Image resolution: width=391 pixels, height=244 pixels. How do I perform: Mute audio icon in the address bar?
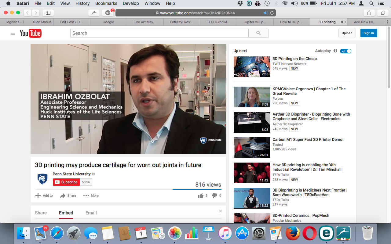click(265, 13)
